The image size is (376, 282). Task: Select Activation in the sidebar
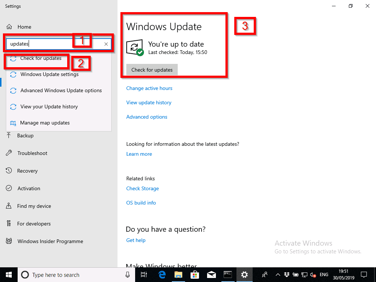point(29,188)
